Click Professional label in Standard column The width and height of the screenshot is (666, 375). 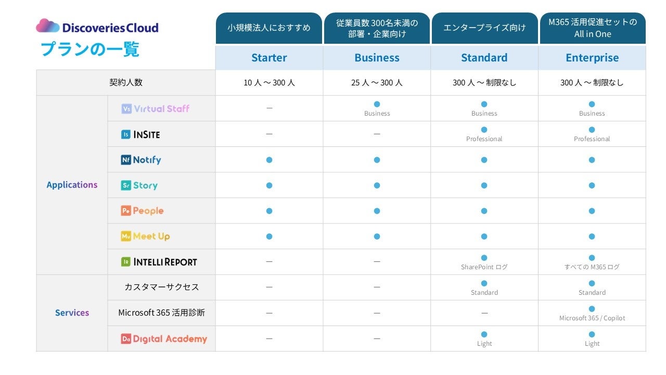tap(484, 139)
